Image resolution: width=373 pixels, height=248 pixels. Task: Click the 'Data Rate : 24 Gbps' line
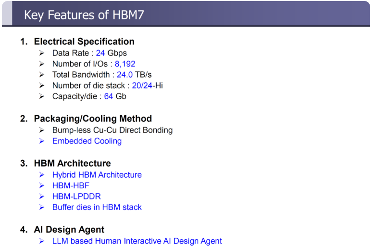point(89,53)
